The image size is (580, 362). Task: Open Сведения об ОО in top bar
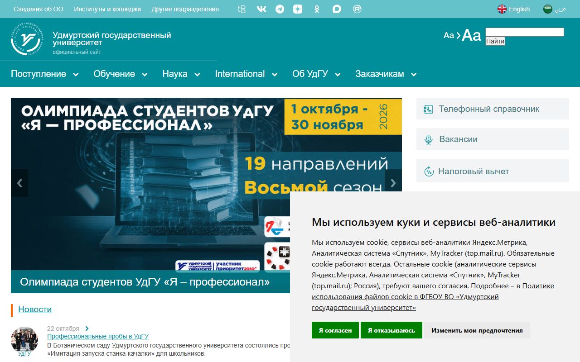tap(39, 9)
